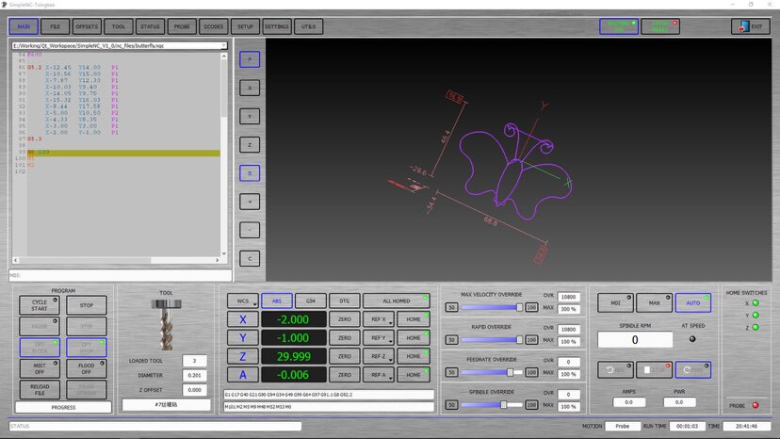This screenshot has height=439, width=780.
Task: Click the A axis label button
Action: pos(243,375)
